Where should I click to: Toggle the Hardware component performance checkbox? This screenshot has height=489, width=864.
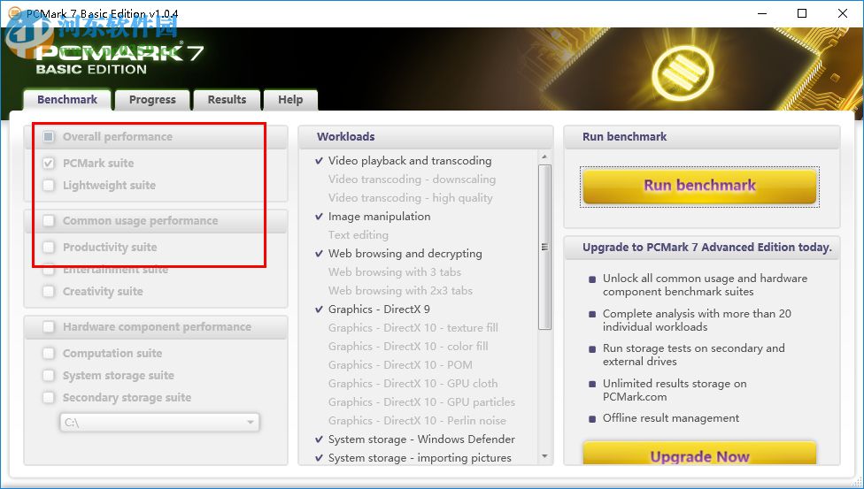point(49,326)
